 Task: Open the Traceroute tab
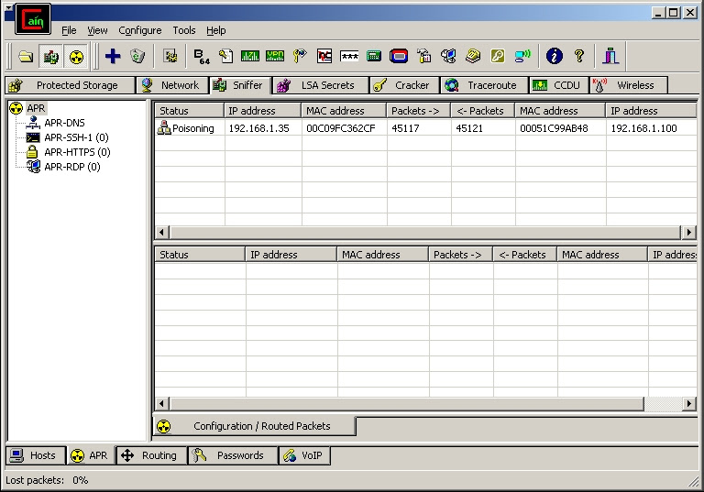pyautogui.click(x=484, y=85)
